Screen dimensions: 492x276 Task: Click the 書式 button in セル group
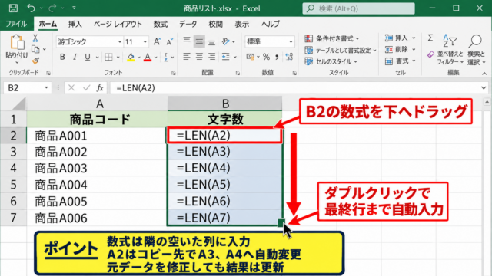400,61
